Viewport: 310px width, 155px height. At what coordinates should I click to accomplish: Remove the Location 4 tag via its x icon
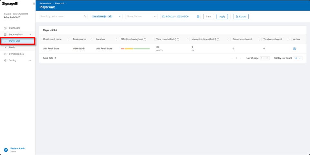(105, 16)
